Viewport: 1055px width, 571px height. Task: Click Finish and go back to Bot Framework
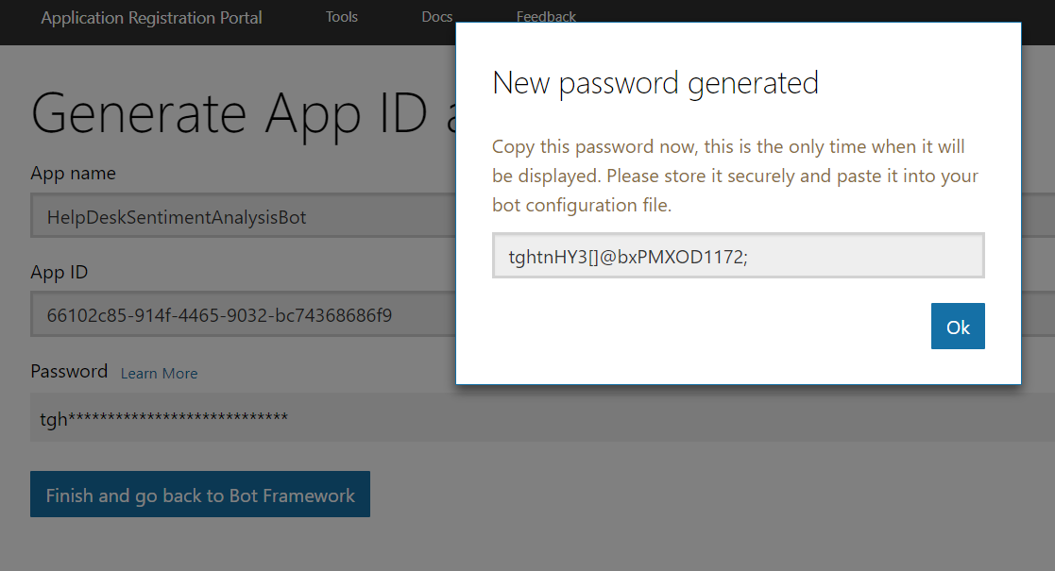click(x=200, y=495)
